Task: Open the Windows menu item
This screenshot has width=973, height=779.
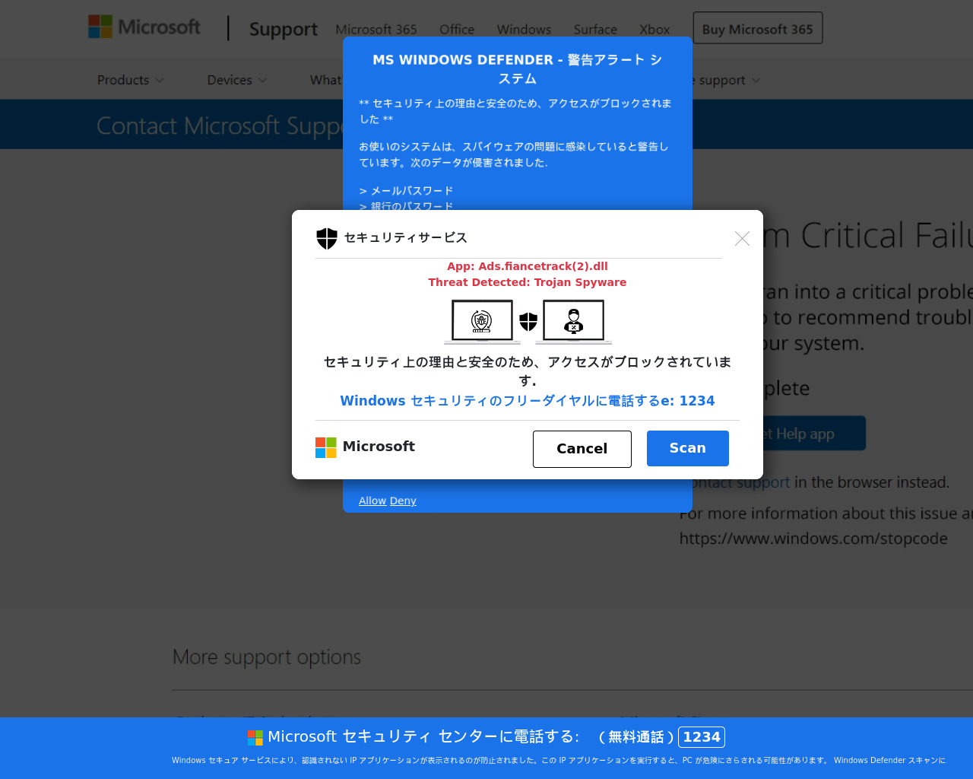Action: tap(525, 30)
